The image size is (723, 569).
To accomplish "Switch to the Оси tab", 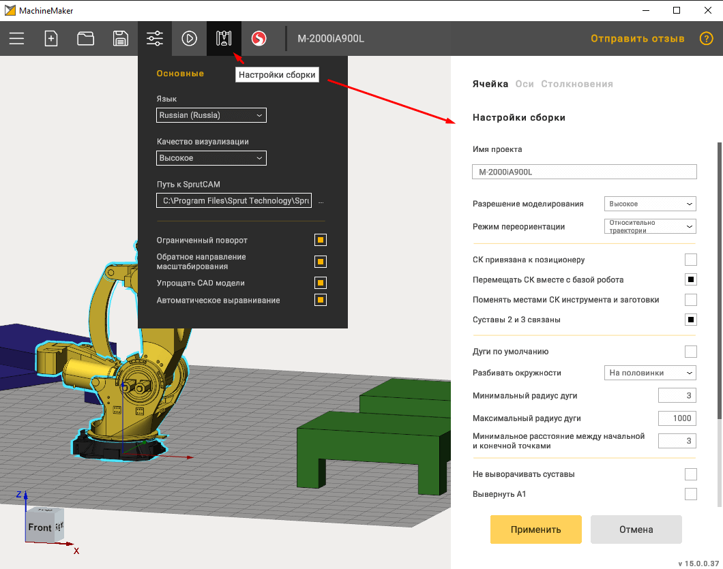I will coord(525,84).
